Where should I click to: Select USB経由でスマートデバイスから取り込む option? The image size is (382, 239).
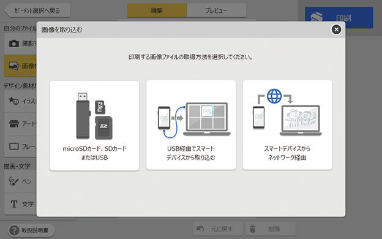point(191,125)
